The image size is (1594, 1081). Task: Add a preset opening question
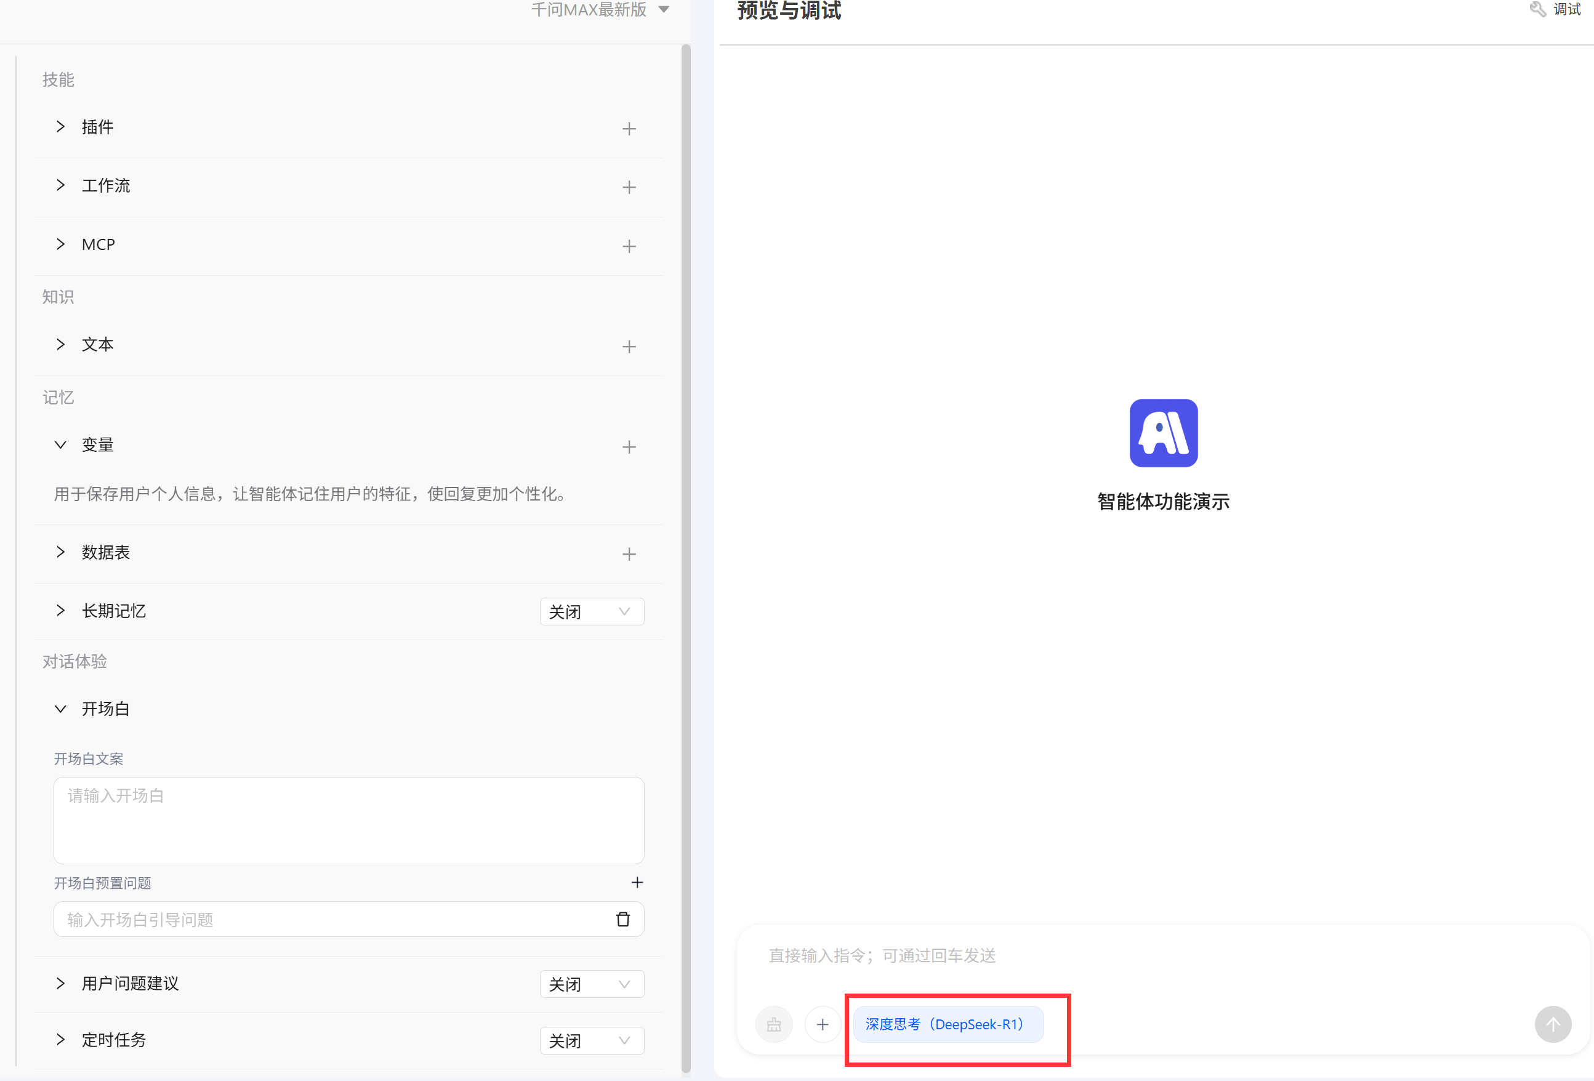coord(637,882)
